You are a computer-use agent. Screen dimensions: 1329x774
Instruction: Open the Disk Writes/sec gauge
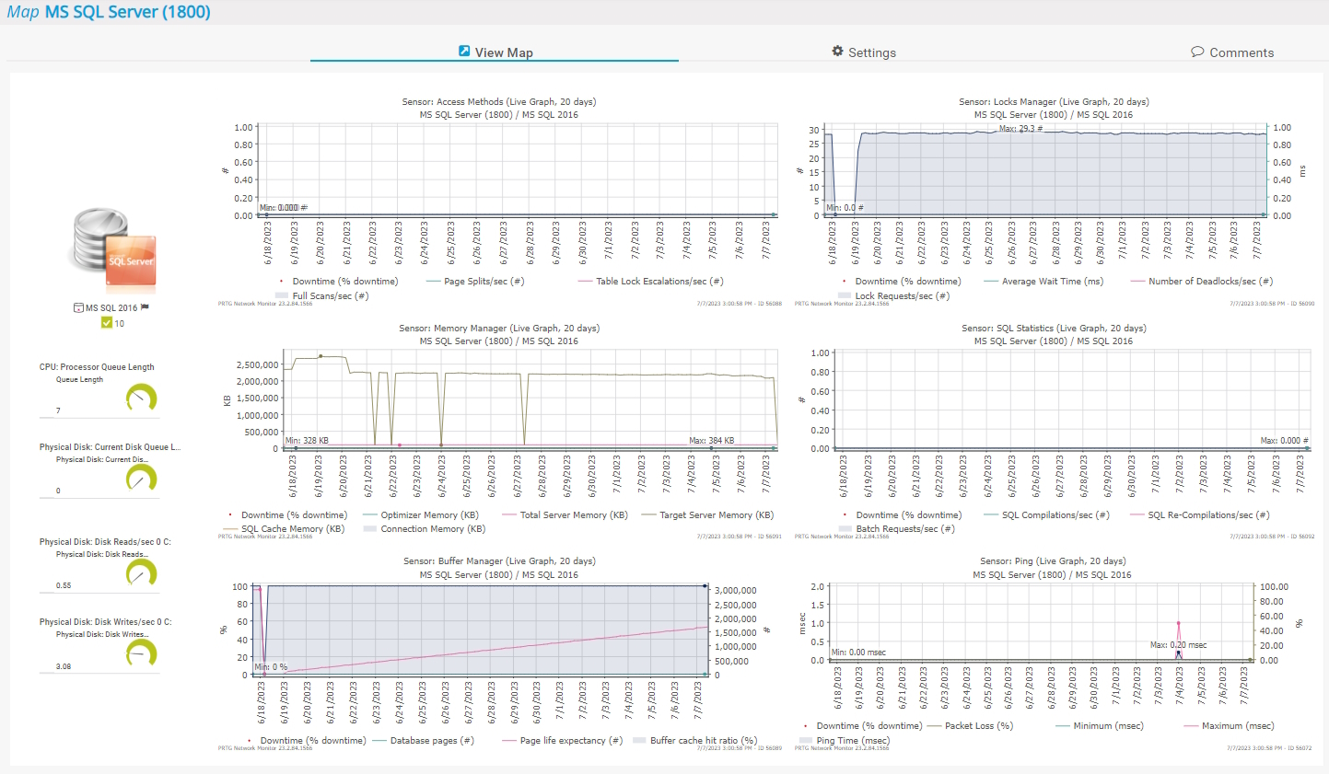coord(141,653)
